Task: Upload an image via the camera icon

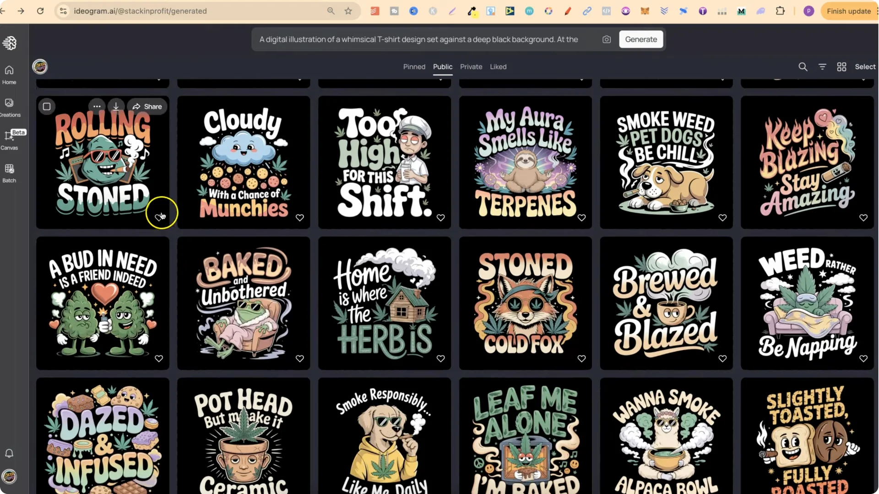Action: (x=606, y=39)
